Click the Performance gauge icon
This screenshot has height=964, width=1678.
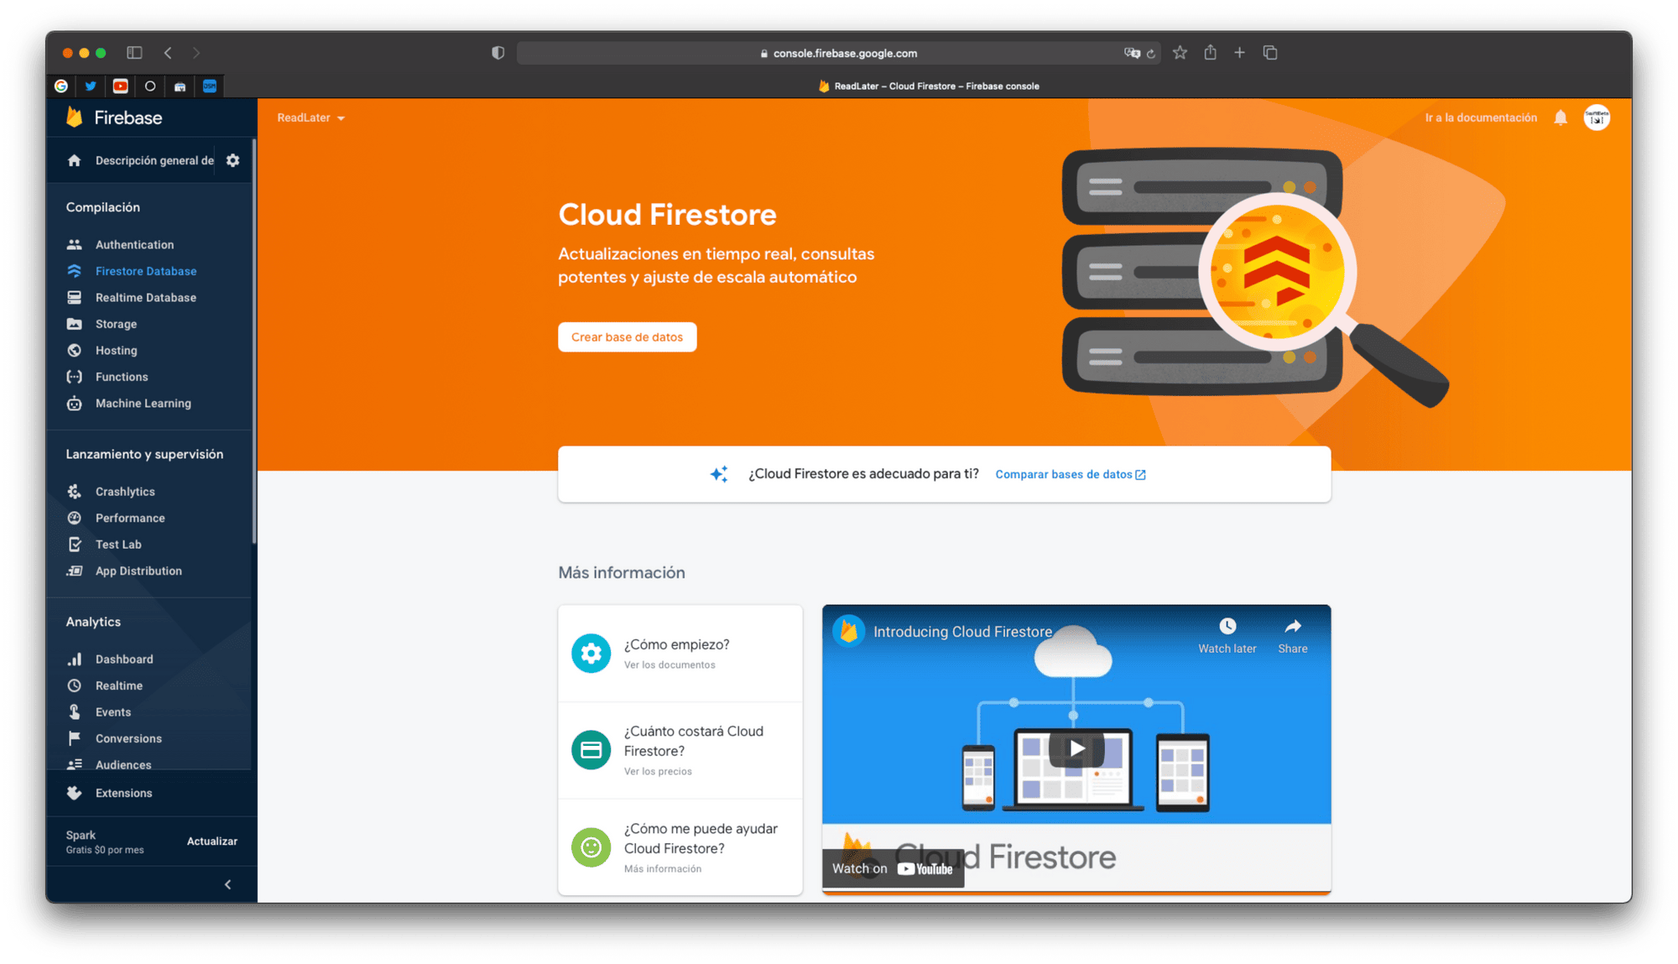[x=74, y=518]
